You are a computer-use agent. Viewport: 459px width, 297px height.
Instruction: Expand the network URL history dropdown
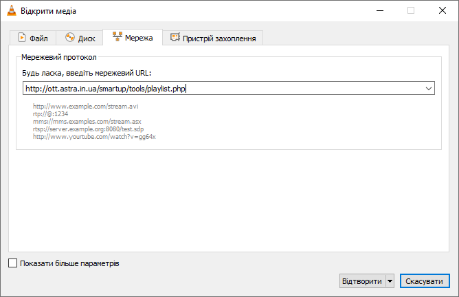(x=429, y=89)
